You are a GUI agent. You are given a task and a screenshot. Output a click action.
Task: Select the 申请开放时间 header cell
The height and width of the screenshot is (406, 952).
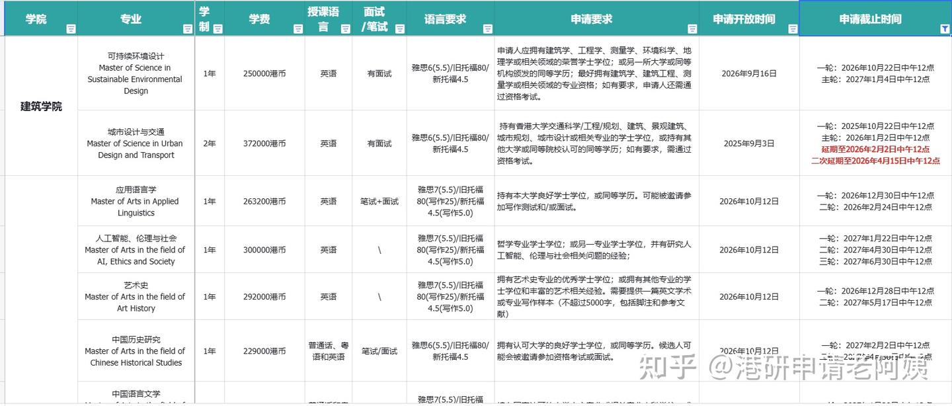(x=749, y=19)
